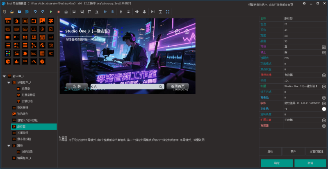Open the 鼠标光标 property editor gear

click(324, 75)
